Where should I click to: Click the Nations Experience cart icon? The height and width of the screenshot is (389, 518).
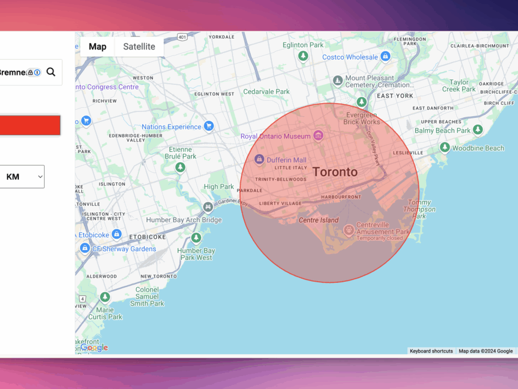(208, 126)
